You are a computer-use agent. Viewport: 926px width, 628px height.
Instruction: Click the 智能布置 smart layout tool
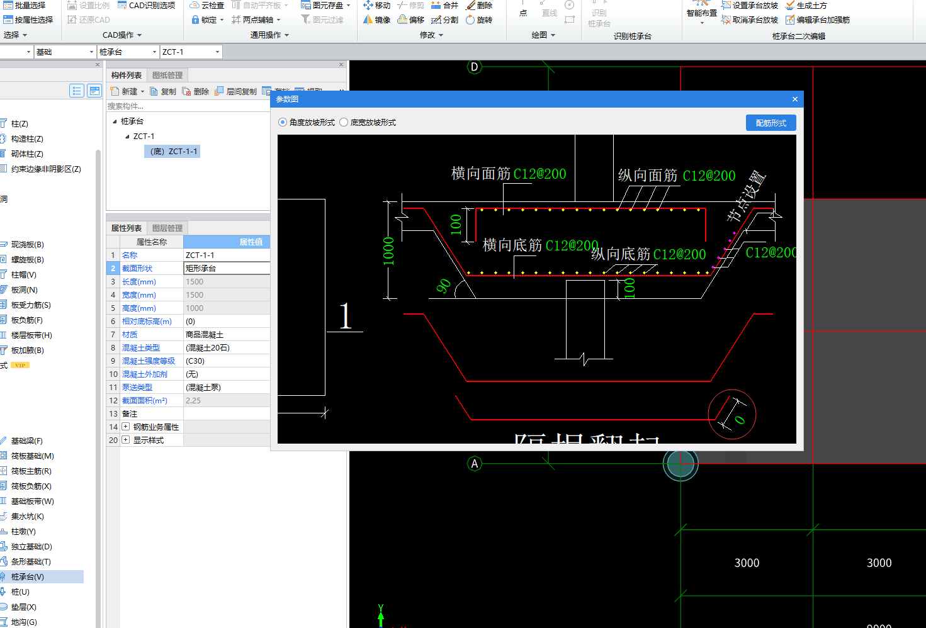click(x=701, y=11)
